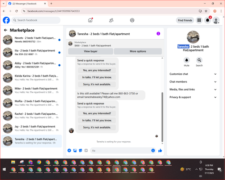Open Jay conversation in list
Screen dimensions: 225x180
coord(31,128)
